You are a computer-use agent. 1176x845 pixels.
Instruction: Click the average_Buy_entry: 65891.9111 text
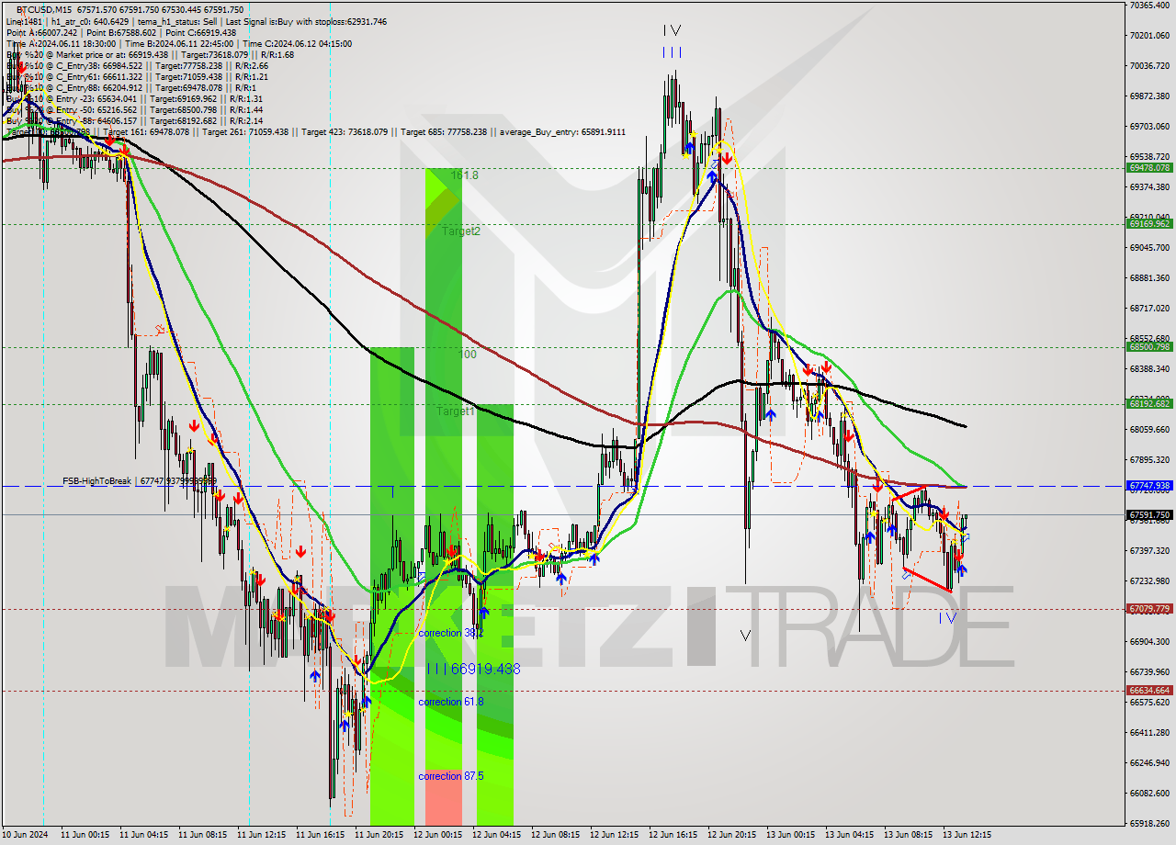pos(562,132)
